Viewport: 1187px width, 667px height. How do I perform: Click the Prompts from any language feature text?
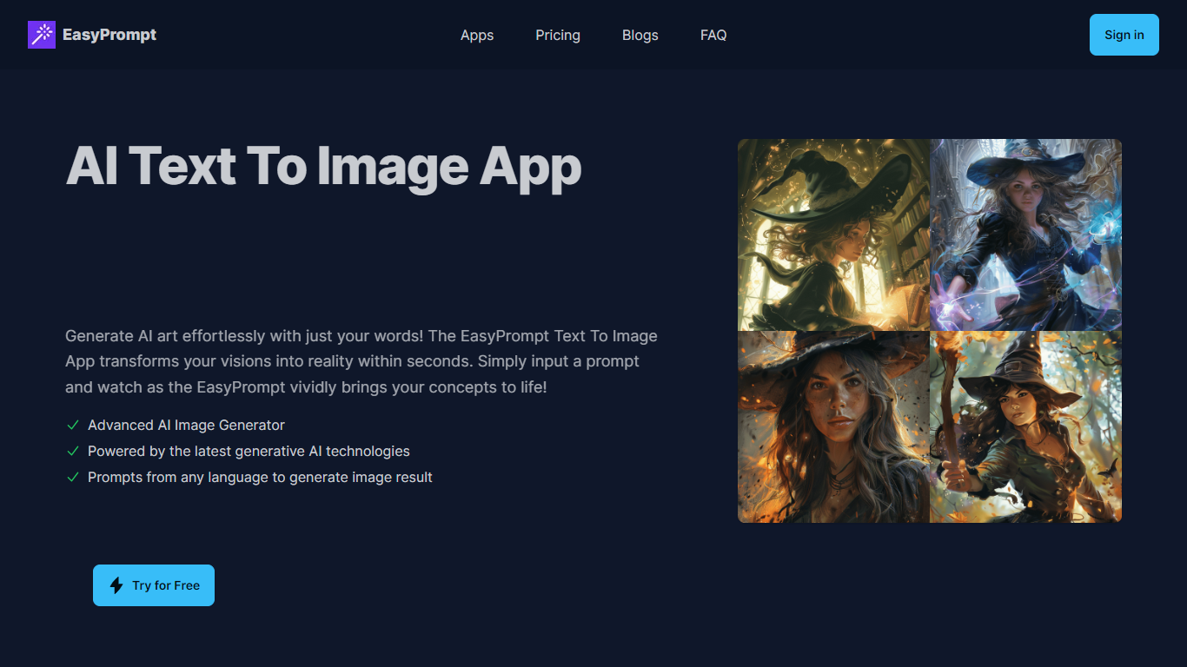(x=260, y=478)
